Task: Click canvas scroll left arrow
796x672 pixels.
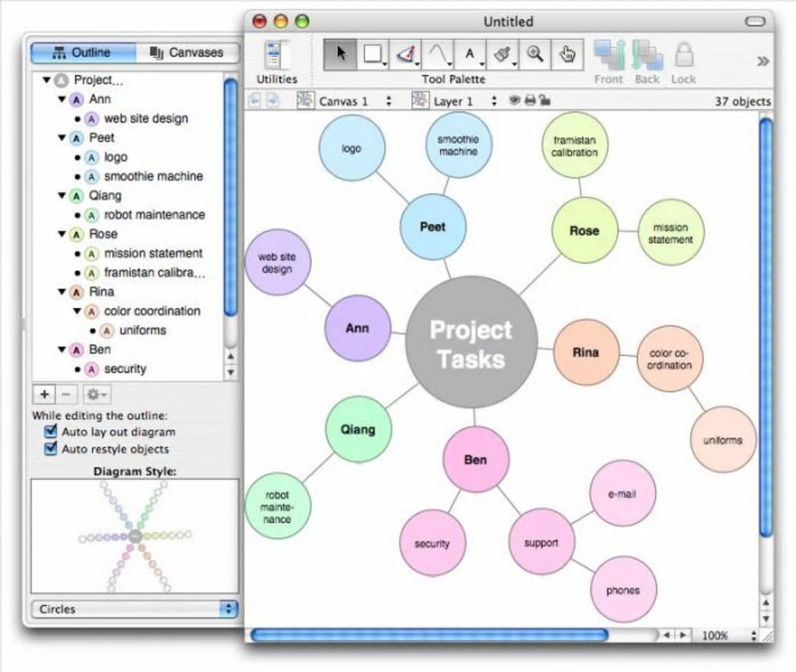Action: [668, 635]
